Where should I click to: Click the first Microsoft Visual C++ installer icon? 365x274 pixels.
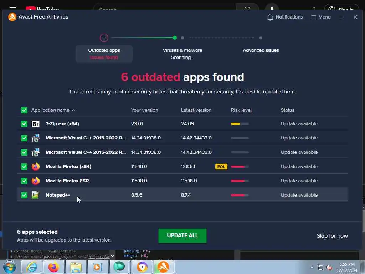pos(36,138)
